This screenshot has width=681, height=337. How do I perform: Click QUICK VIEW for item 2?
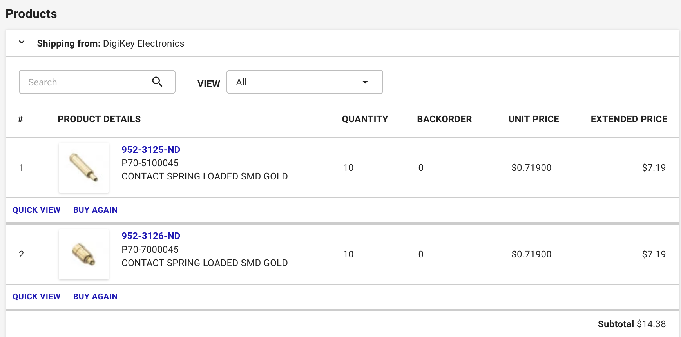pyautogui.click(x=36, y=297)
